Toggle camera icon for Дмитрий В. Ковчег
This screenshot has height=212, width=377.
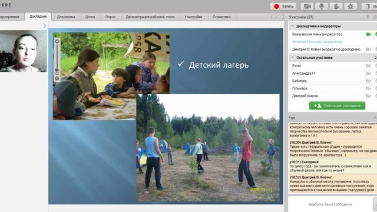[x=368, y=49]
